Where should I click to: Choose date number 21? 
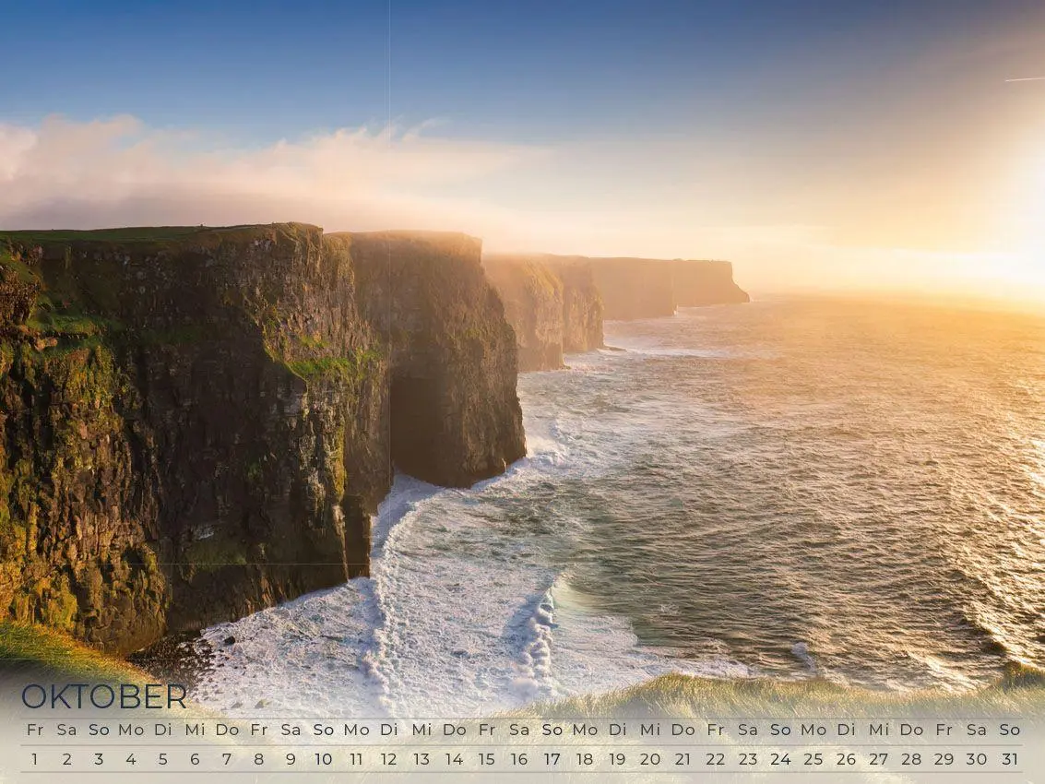(683, 759)
